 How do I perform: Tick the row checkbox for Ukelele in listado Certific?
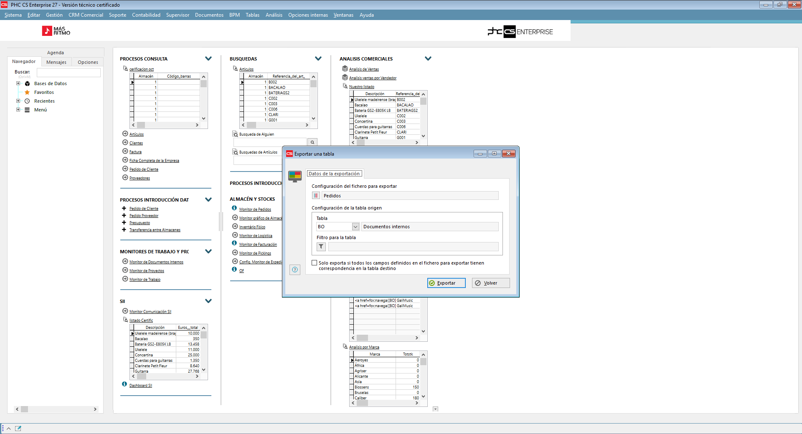[132, 350]
